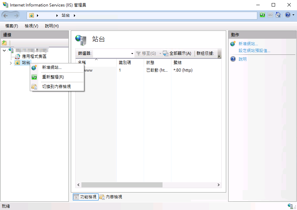The height and width of the screenshot is (210, 297).
Task: Click the first breadcrumb arrow after folder icon
Action: coord(38,15)
